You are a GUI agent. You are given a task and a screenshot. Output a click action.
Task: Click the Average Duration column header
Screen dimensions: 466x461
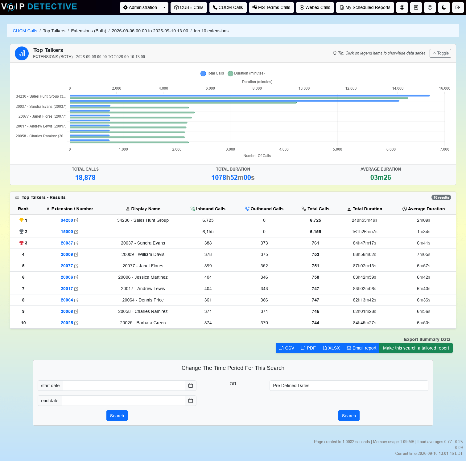(423, 209)
